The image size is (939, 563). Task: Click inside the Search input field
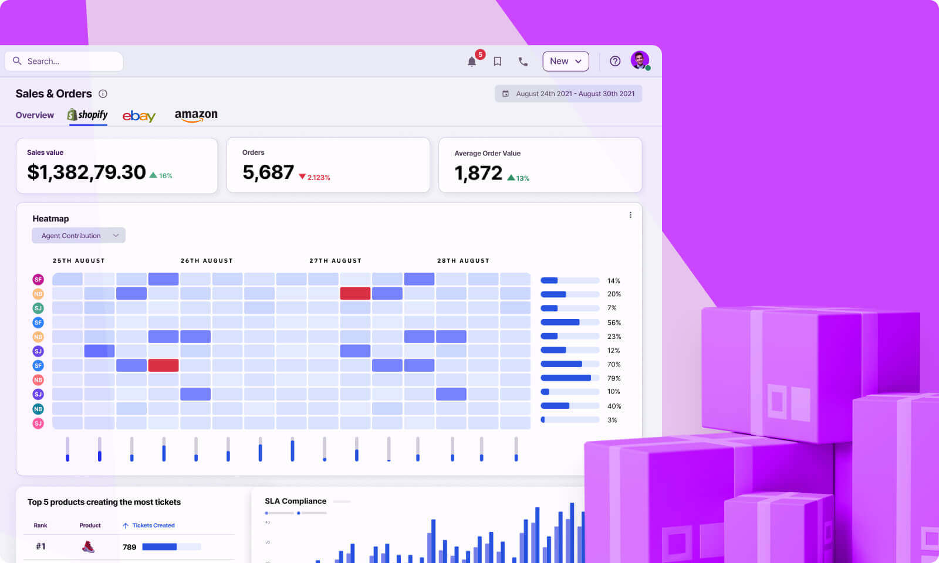click(65, 61)
